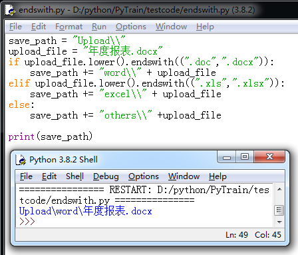Screen dimensions: 298x255
Task: Open the Options menu in Python Shell
Action: point(144,176)
